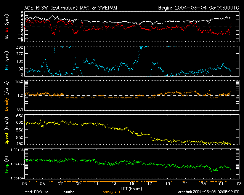Click the '270' tick on the Phi axis
The height and width of the screenshot is (195, 244).
[20, 54]
